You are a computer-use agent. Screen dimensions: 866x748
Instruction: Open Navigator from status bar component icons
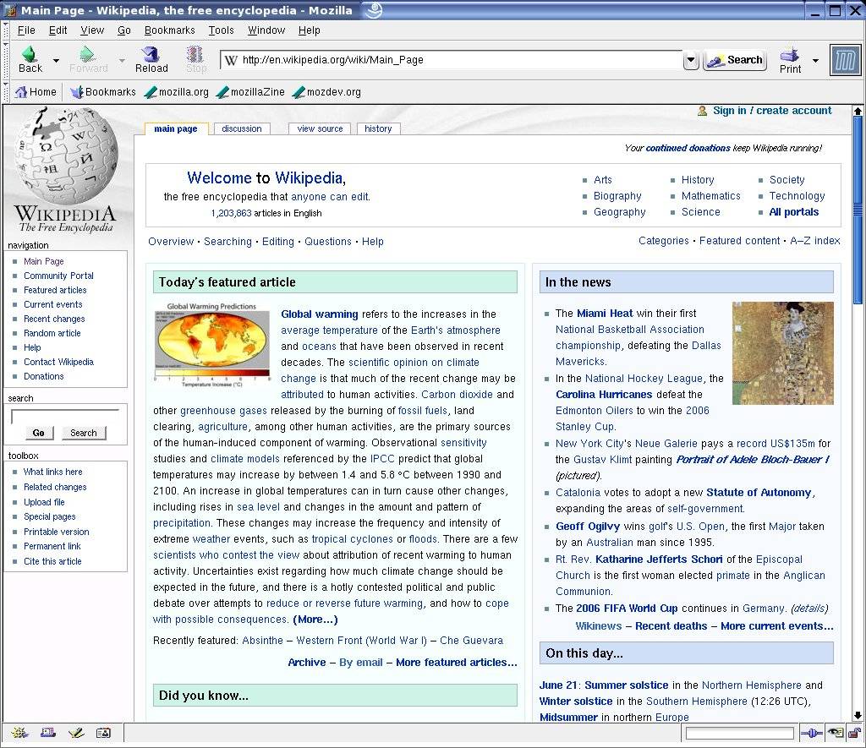click(20, 733)
